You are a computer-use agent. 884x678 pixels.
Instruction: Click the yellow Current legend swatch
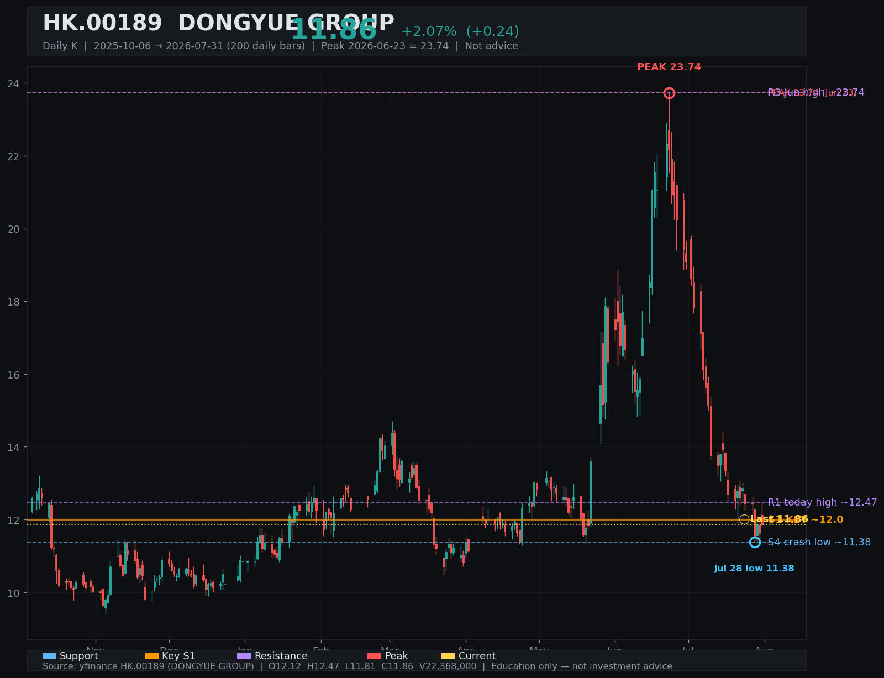[449, 656]
